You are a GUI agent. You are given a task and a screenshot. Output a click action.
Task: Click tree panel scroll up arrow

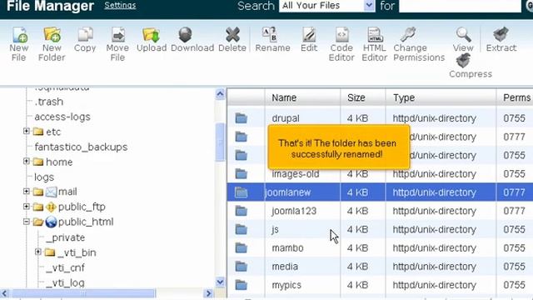220,94
